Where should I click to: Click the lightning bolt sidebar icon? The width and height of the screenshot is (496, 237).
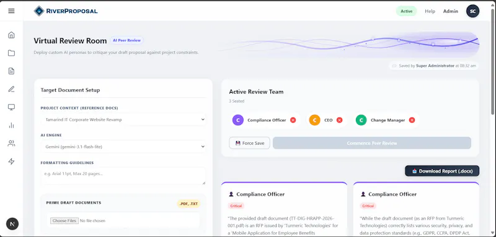[x=11, y=162]
